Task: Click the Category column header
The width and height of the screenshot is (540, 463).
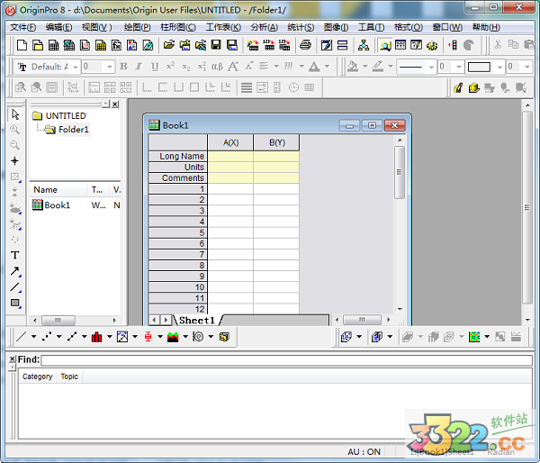Action: pyautogui.click(x=38, y=377)
